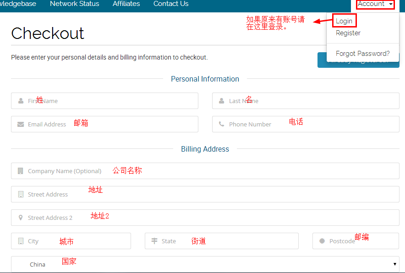Select Forgot Password? menu entry
Screen dimensions: 405x273
[362, 54]
